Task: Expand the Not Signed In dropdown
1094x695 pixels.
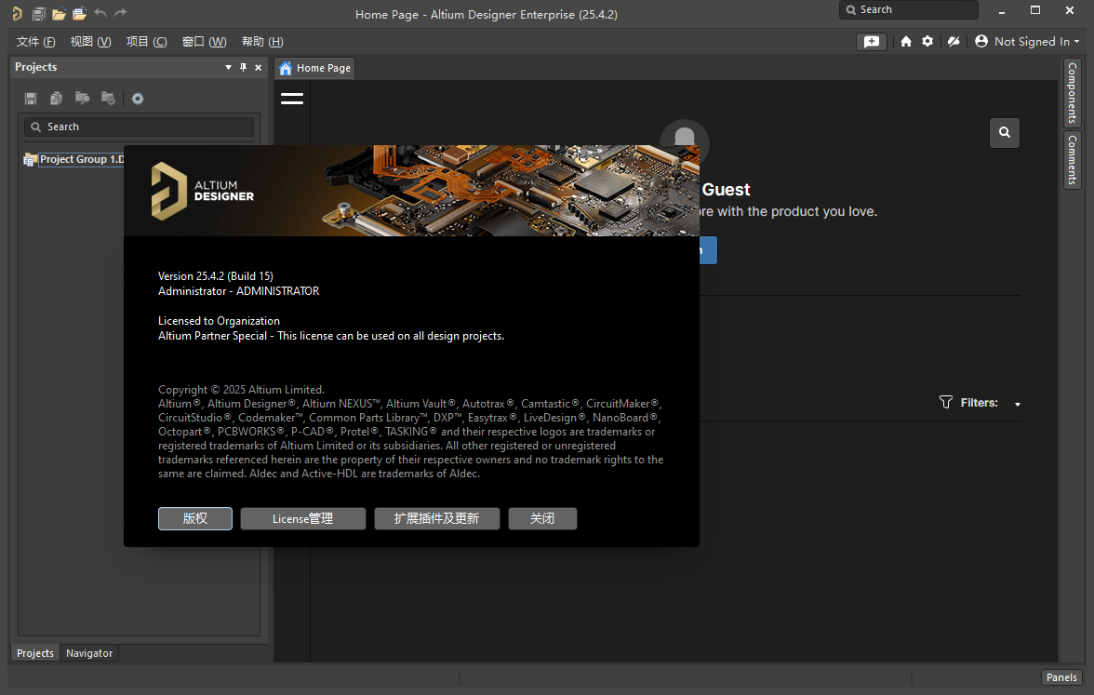Action: click(1076, 42)
